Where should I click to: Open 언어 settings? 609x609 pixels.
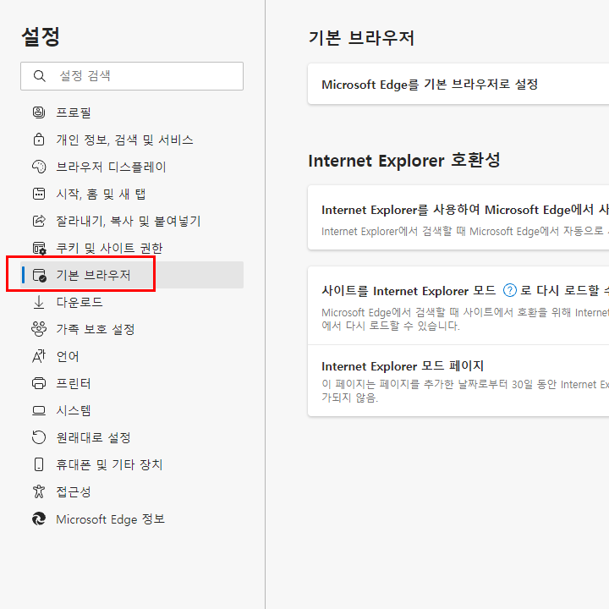pos(132,356)
